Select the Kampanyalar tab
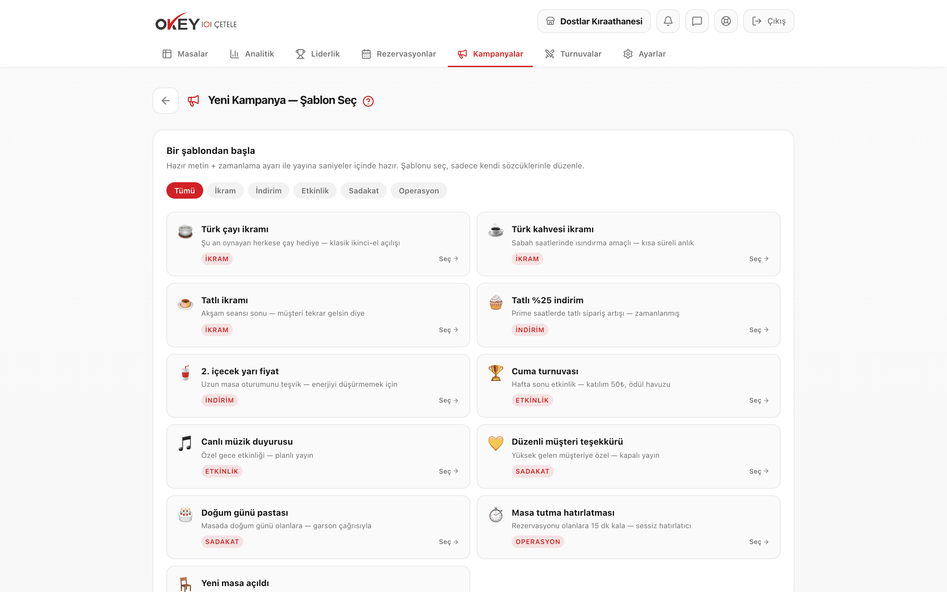The width and height of the screenshot is (947, 592). pos(490,54)
